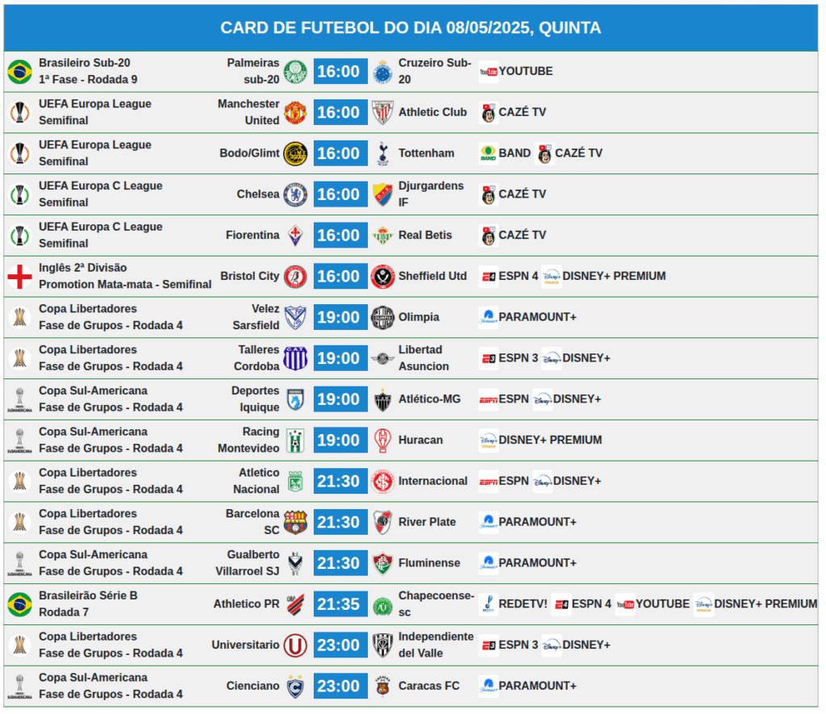826x714 pixels.
Task: Click the Palmeiras sub-20 crest
Action: [295, 72]
